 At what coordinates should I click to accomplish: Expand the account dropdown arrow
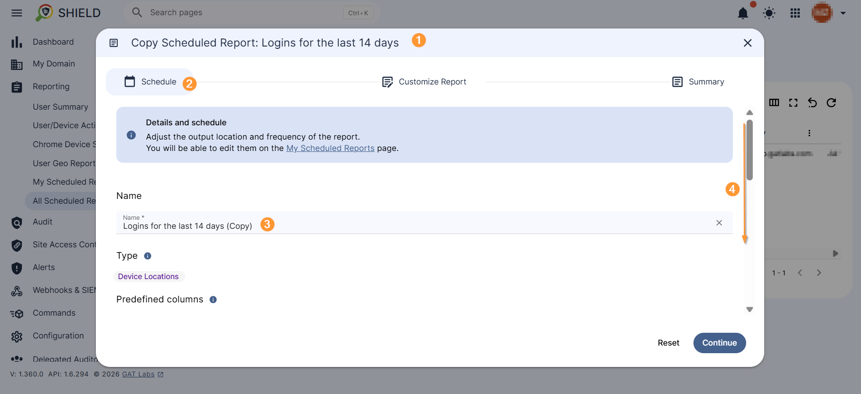pyautogui.click(x=843, y=13)
